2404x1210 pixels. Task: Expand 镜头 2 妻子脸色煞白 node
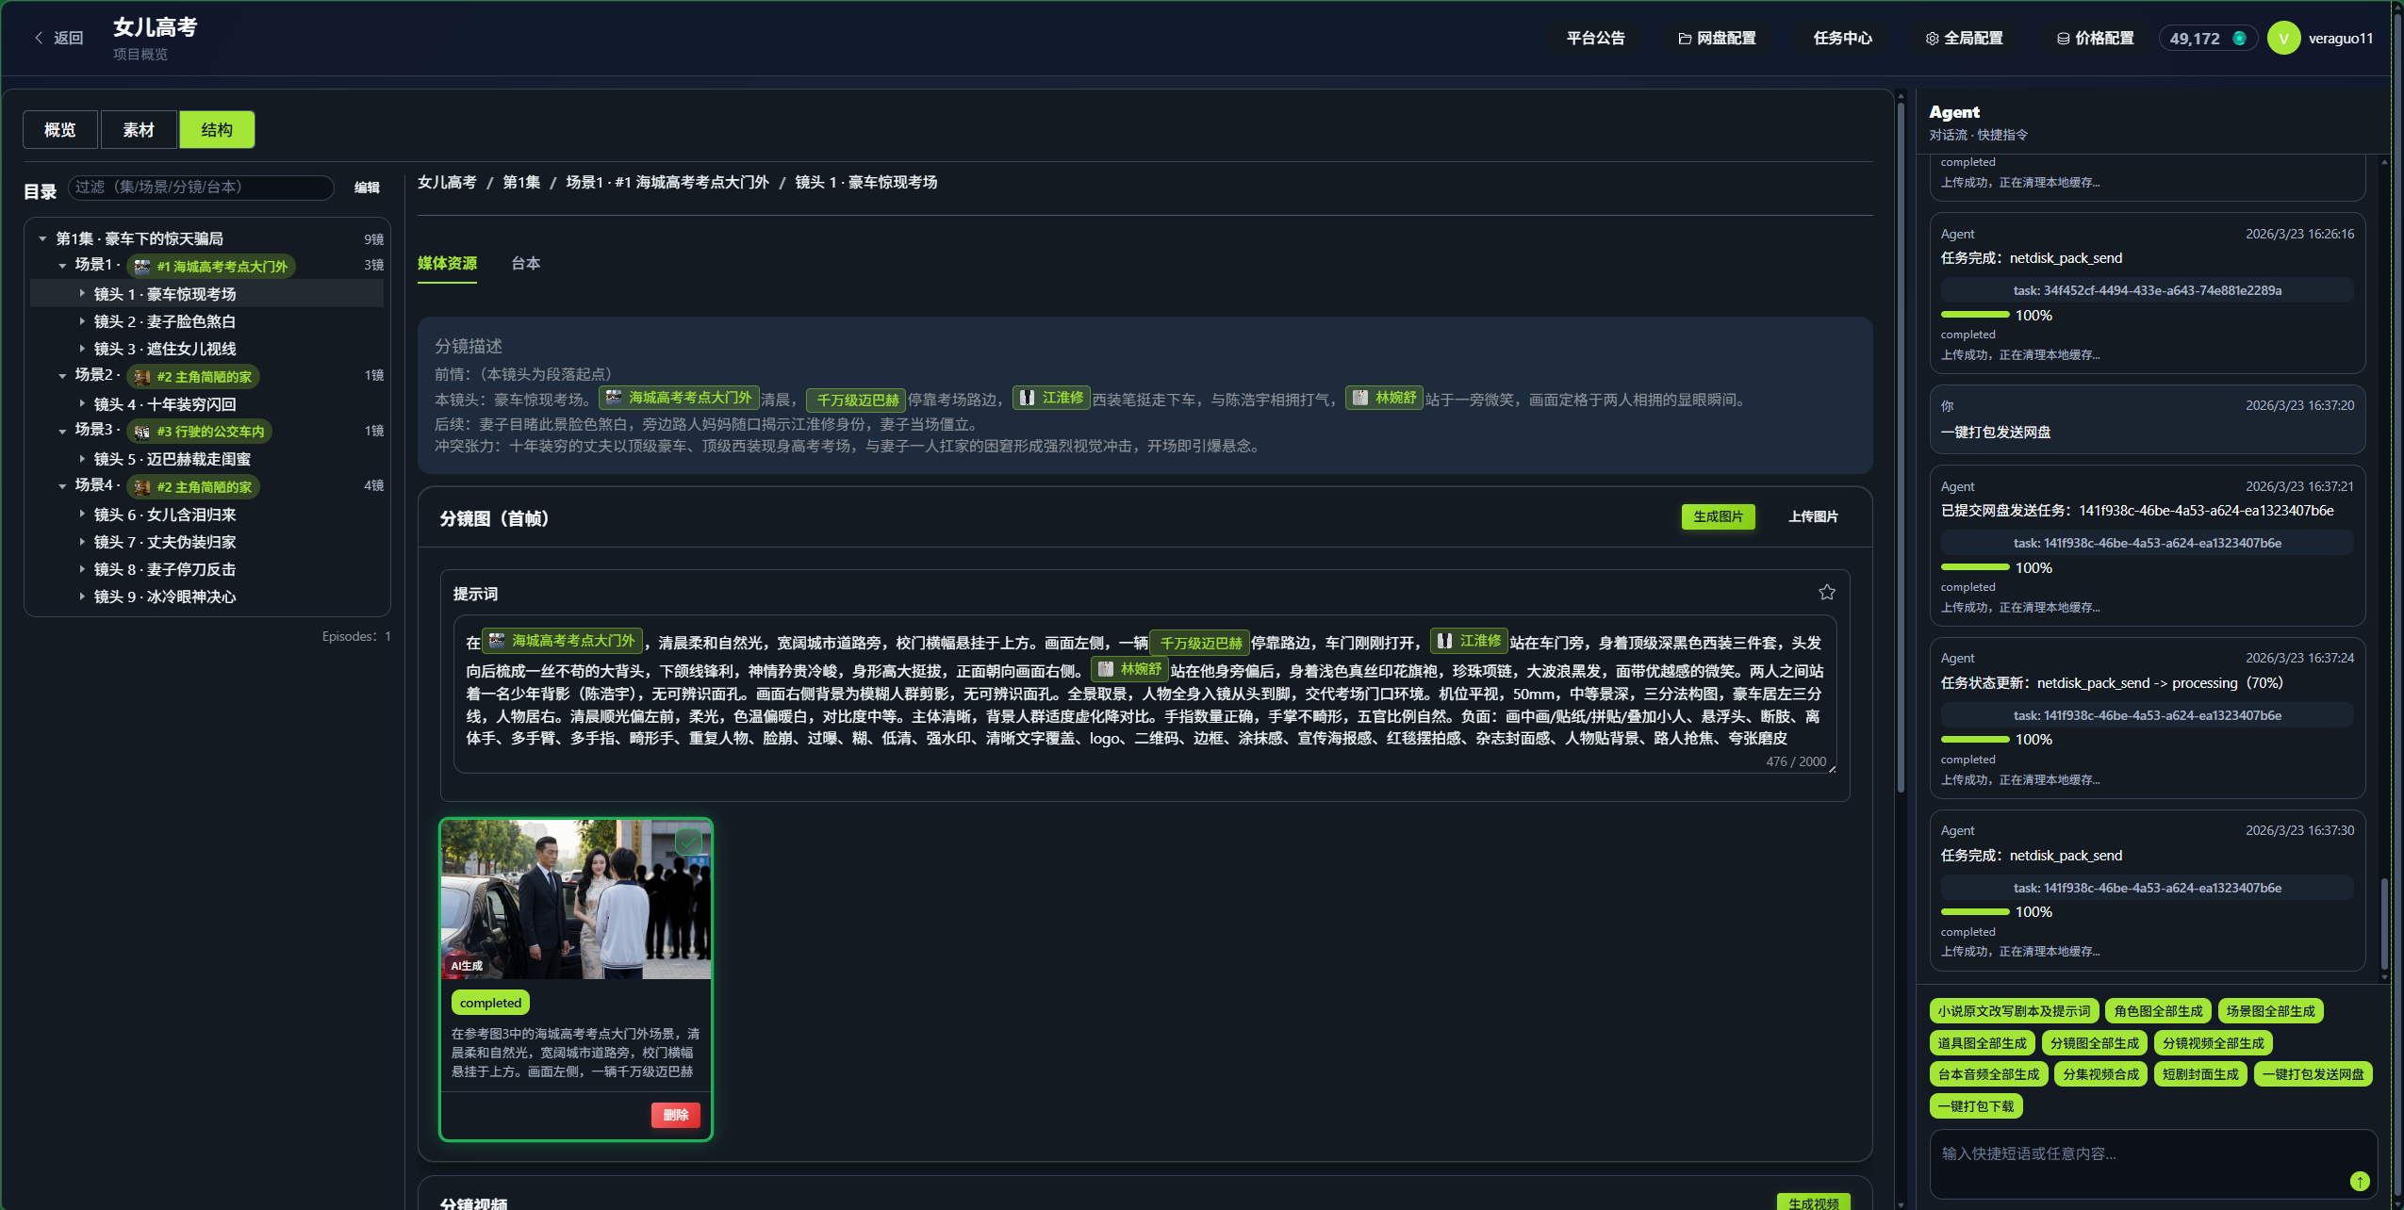[82, 321]
